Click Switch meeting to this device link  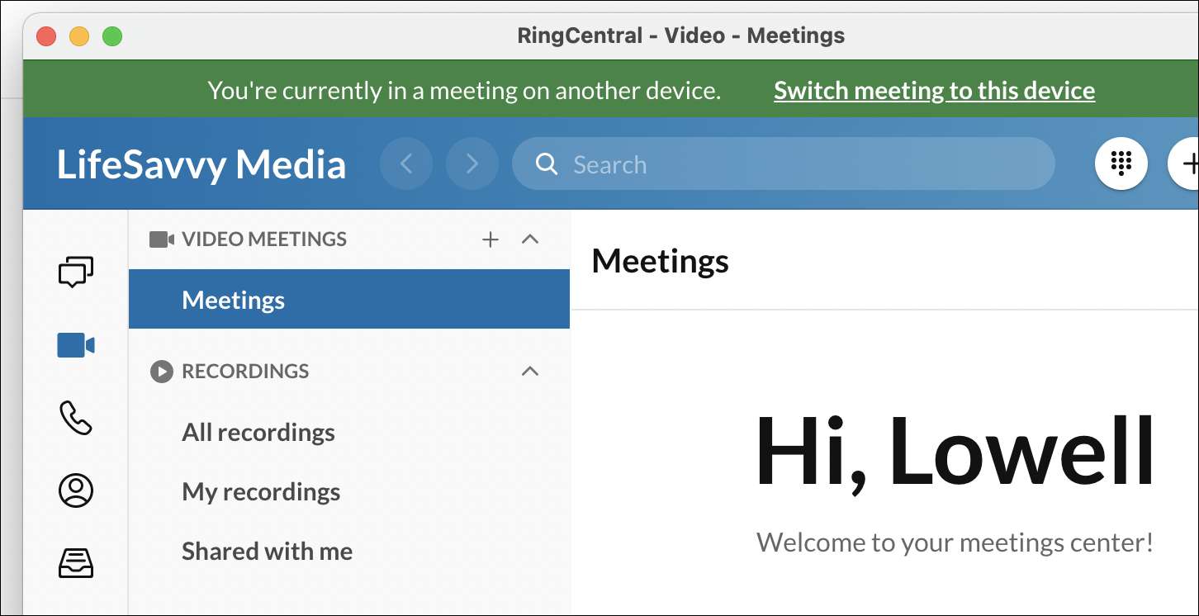[934, 91]
